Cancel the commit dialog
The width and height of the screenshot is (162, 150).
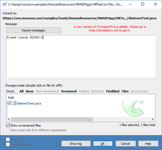tap(126, 144)
